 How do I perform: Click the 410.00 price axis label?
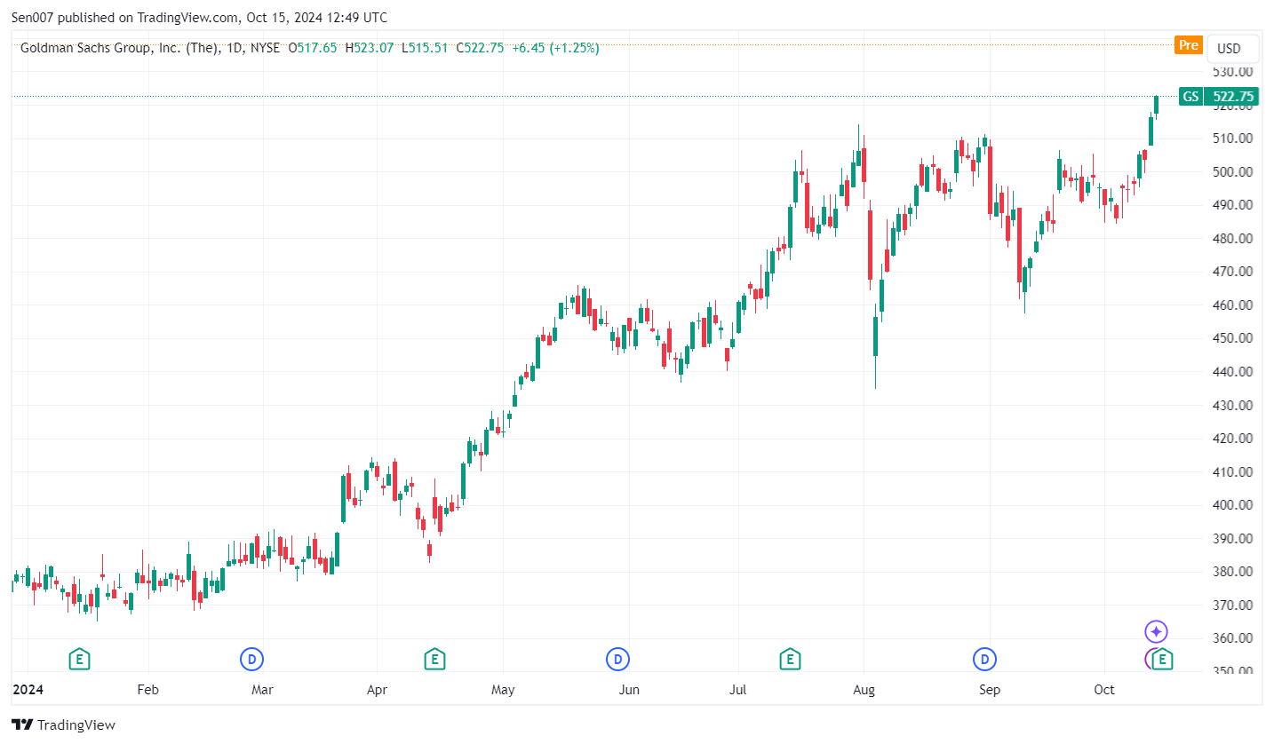tap(1233, 472)
